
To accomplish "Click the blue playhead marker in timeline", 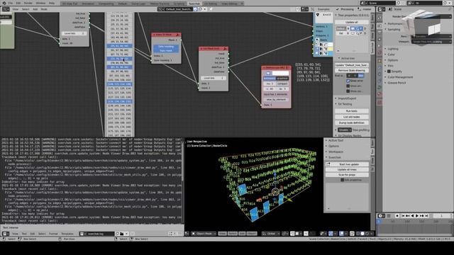I will point(378,222).
